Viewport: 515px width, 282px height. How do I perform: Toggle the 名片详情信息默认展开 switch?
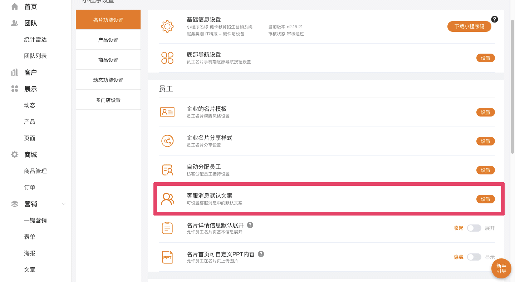[x=474, y=228]
